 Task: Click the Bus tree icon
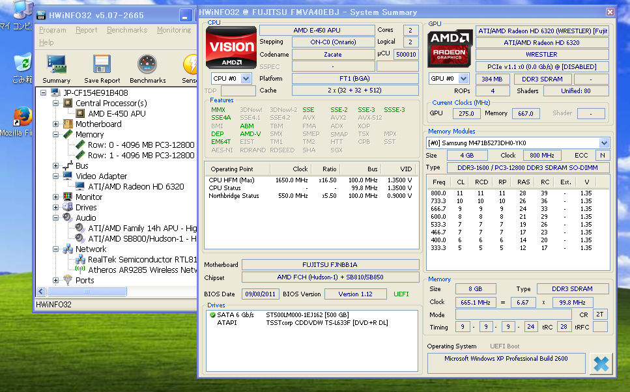coord(68,165)
